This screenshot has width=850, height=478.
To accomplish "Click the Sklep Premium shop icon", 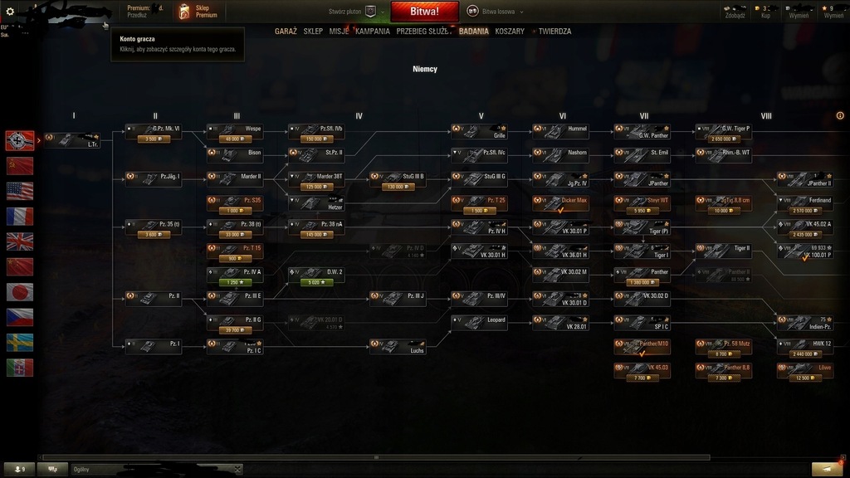I will pos(184,12).
